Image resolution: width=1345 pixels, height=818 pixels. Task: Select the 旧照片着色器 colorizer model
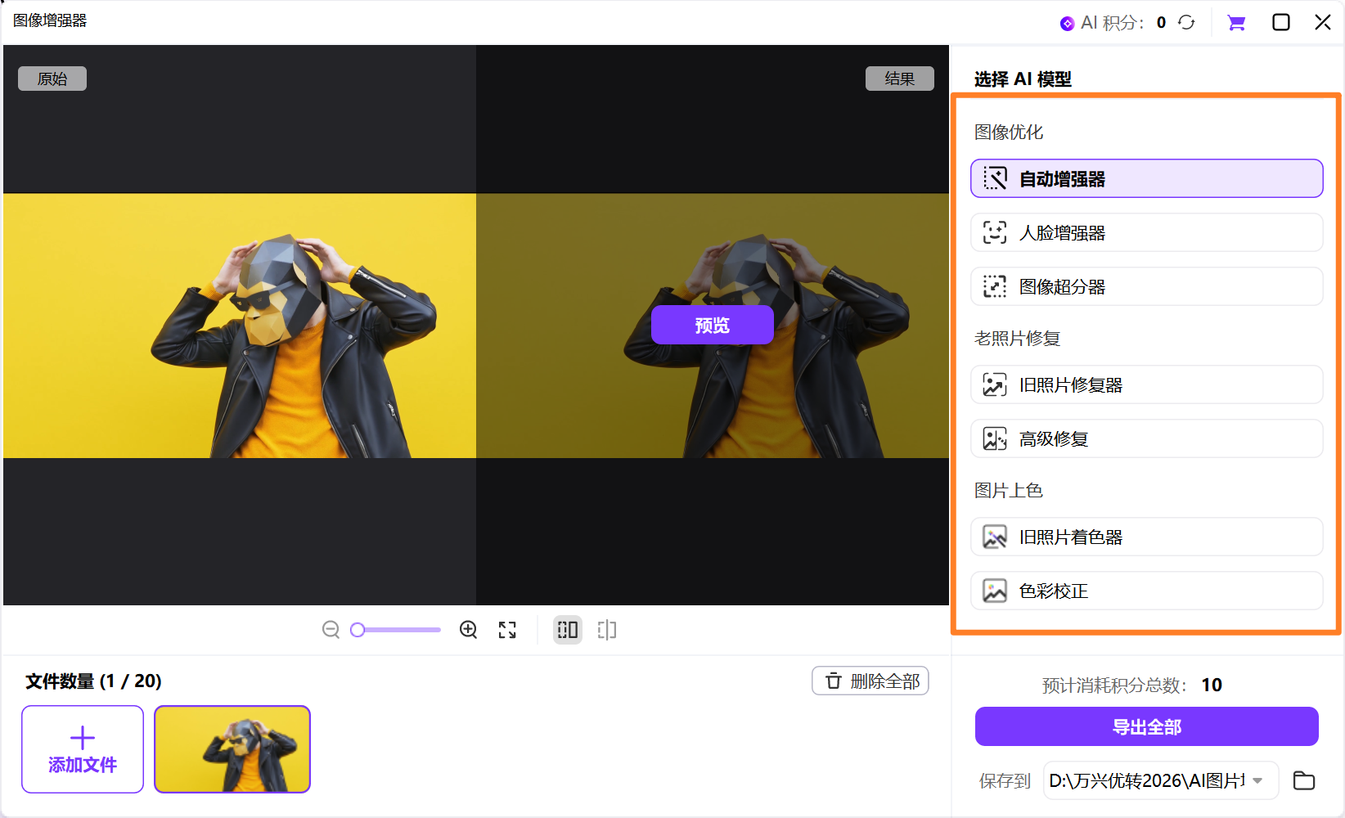click(x=1145, y=537)
